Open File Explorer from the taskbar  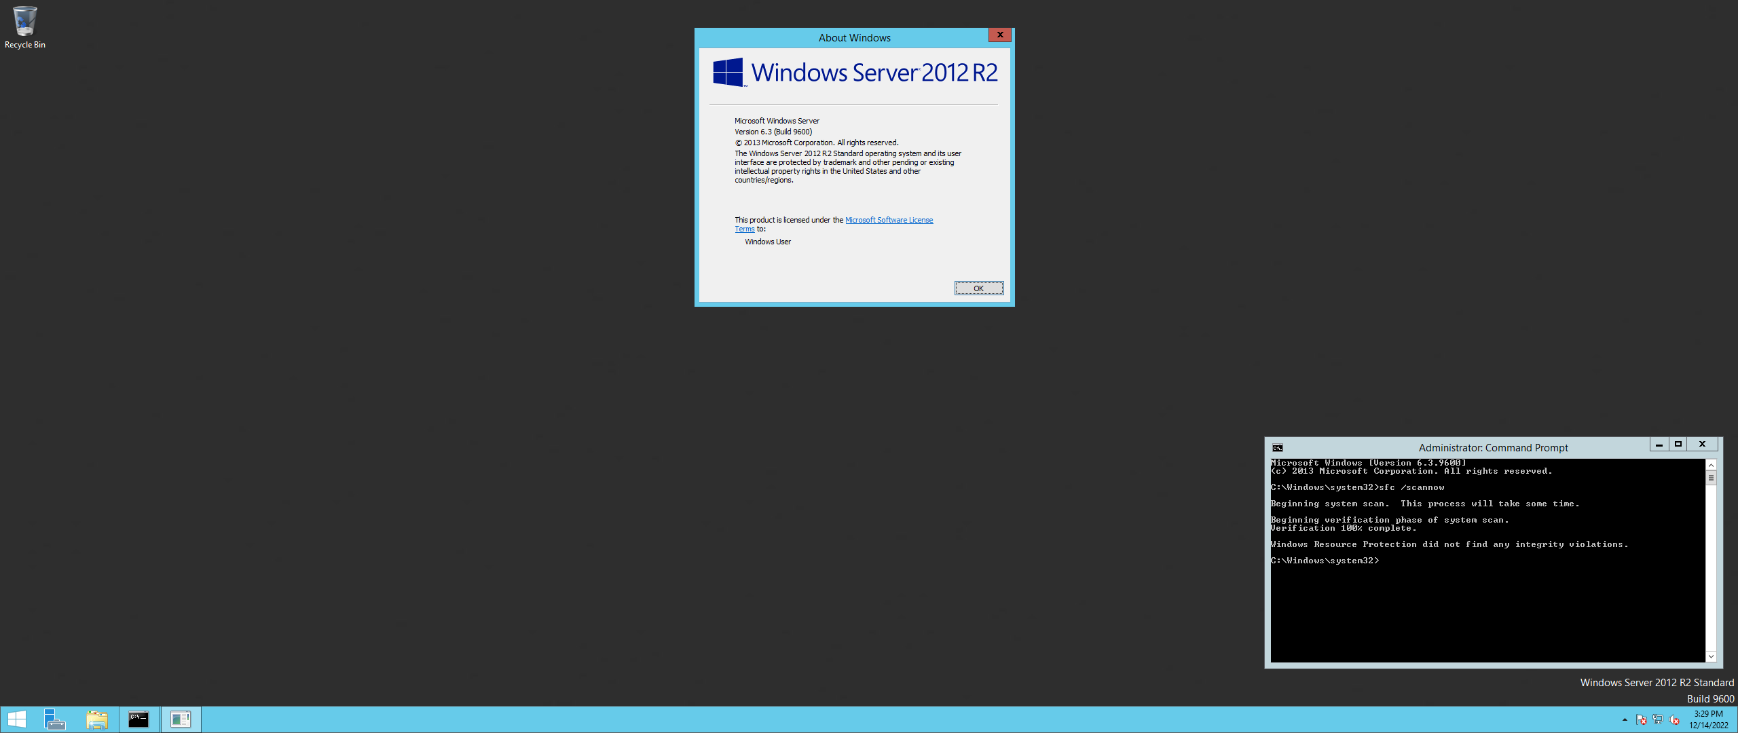[97, 719]
